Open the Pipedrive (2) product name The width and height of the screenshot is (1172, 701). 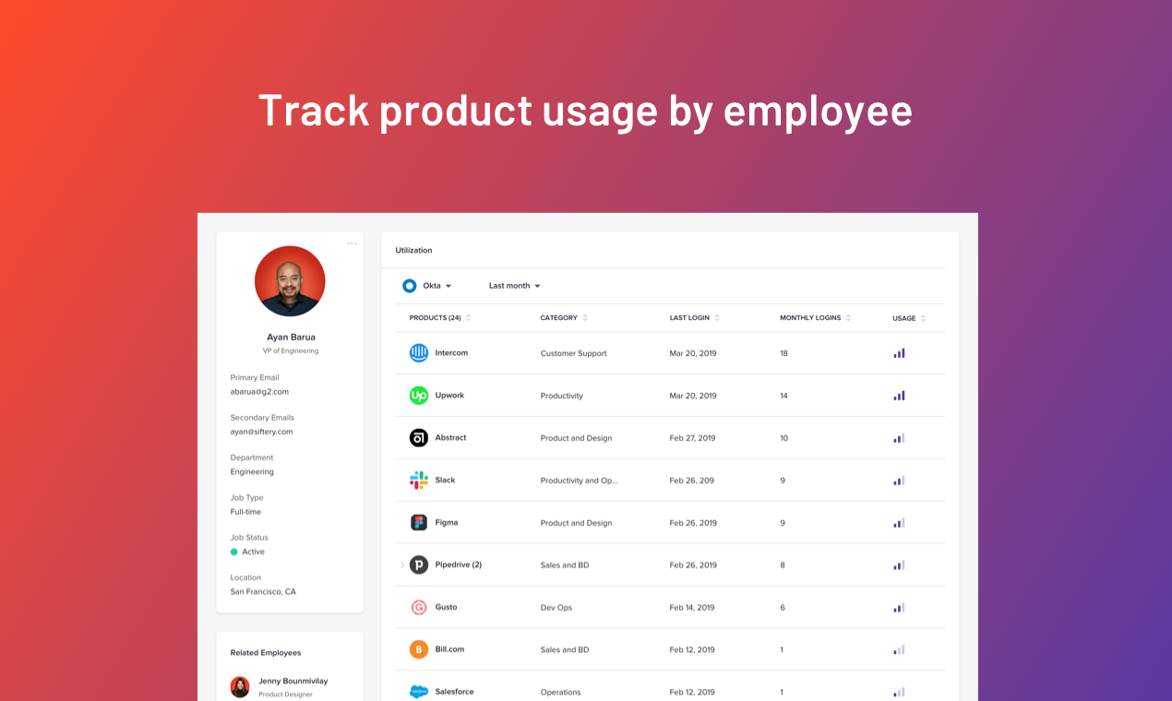tap(459, 565)
